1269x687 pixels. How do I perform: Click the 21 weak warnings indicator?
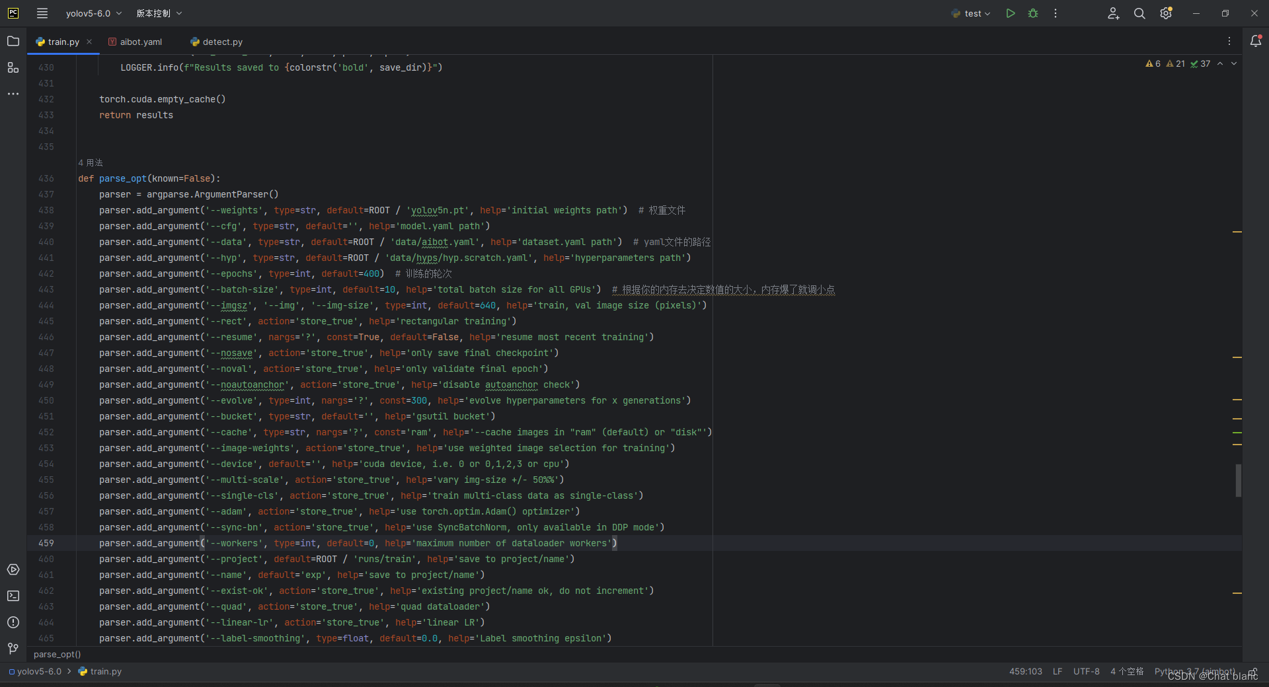1176,64
